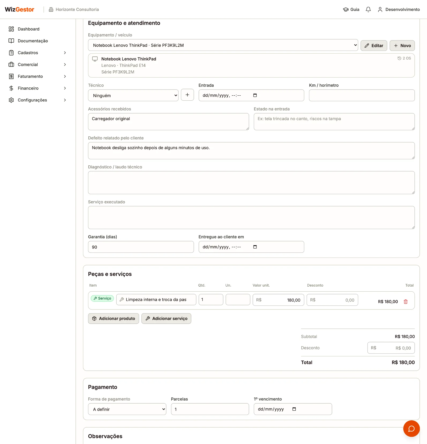Viewport: 427px width, 444px height.
Task: Click the 2 OS history indicator
Action: (x=404, y=58)
